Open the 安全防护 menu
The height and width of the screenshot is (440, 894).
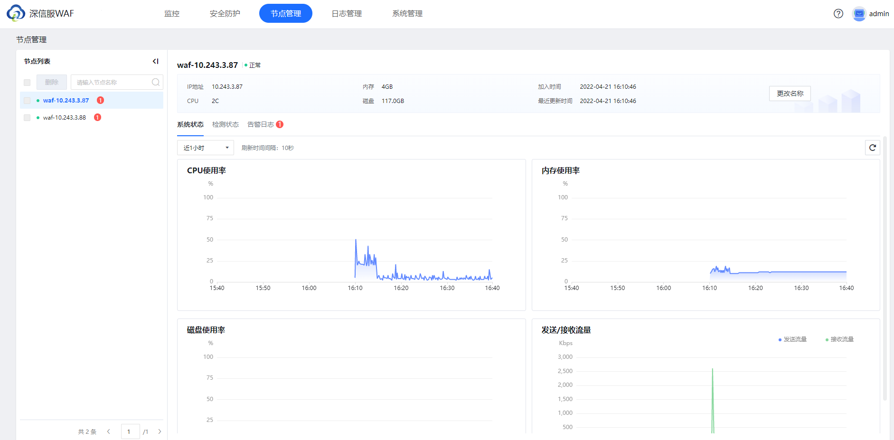tap(225, 14)
